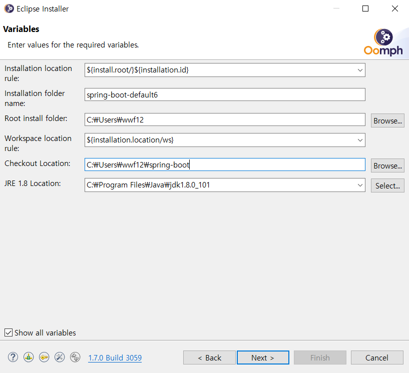This screenshot has width=409, height=373.
Task: Close the Eclipse Installer window
Action: click(395, 8)
